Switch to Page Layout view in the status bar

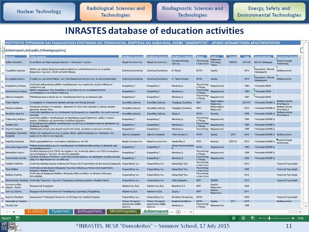pos(243,218)
